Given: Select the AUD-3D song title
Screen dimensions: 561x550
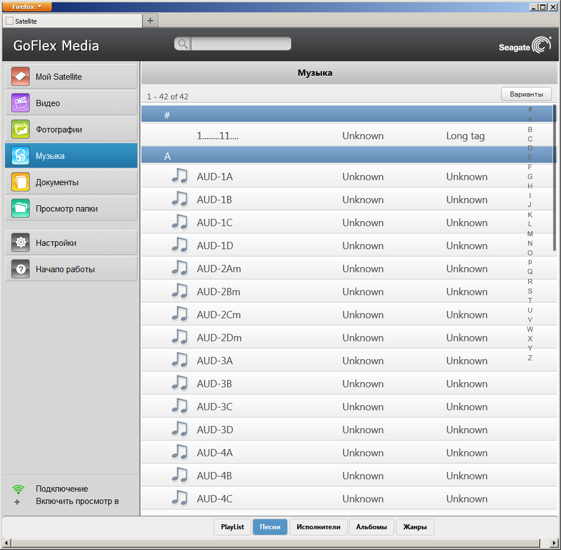Looking at the screenshot, I should pyautogui.click(x=215, y=429).
